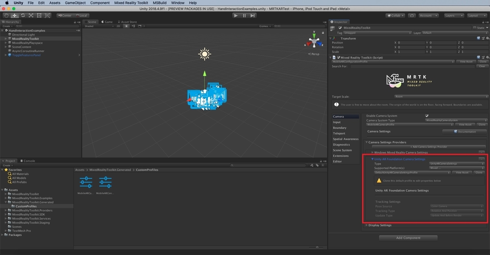The height and width of the screenshot is (255, 490).
Task: Select the Hand tool in Unity toolbar
Action: click(6, 16)
